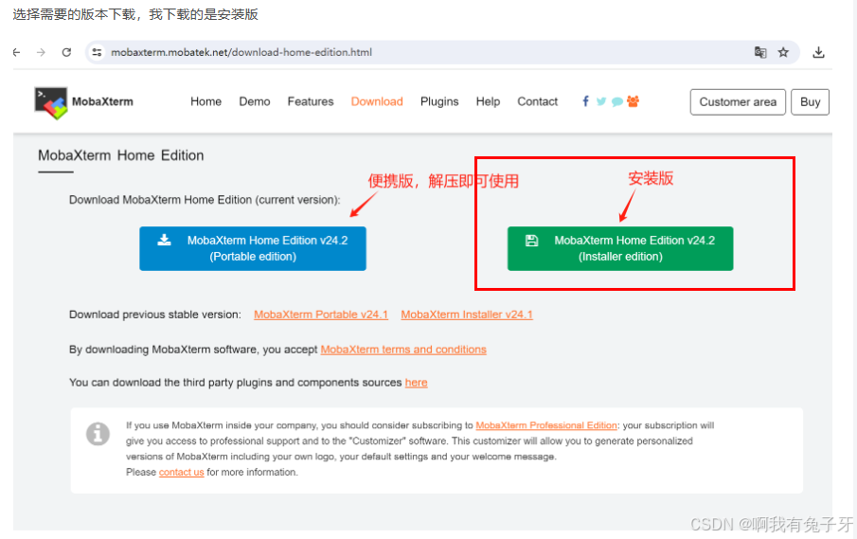857x539 pixels.
Task: Open site information icon in address bar
Action: click(97, 52)
